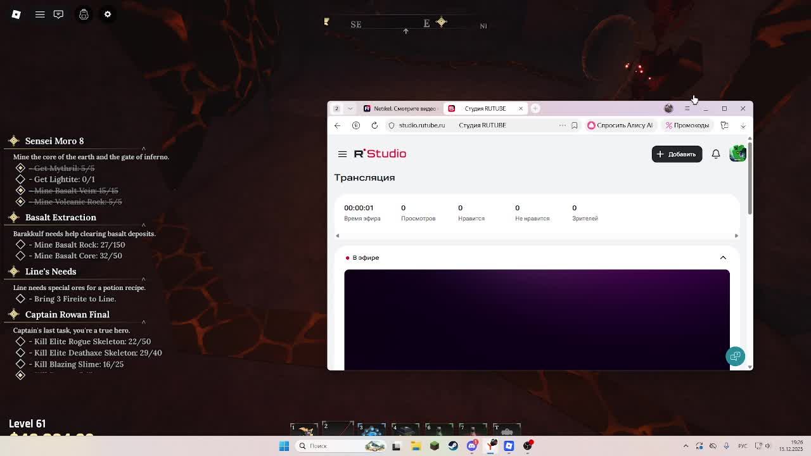Screen dimensions: 811x456
Task: Open the Roblox hamburger menu
Action: pyautogui.click(x=40, y=14)
